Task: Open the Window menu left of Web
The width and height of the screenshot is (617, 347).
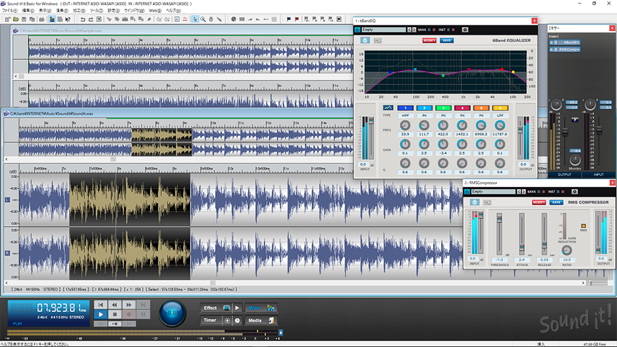Action: point(134,10)
